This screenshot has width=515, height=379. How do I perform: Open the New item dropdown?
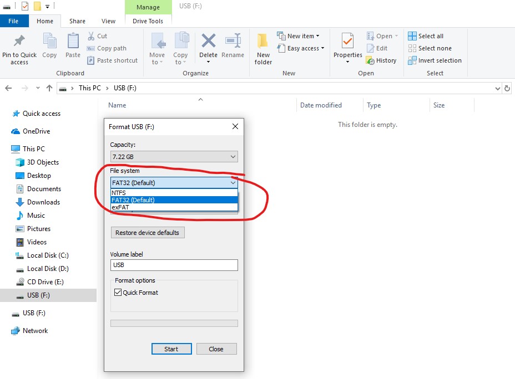(x=298, y=35)
